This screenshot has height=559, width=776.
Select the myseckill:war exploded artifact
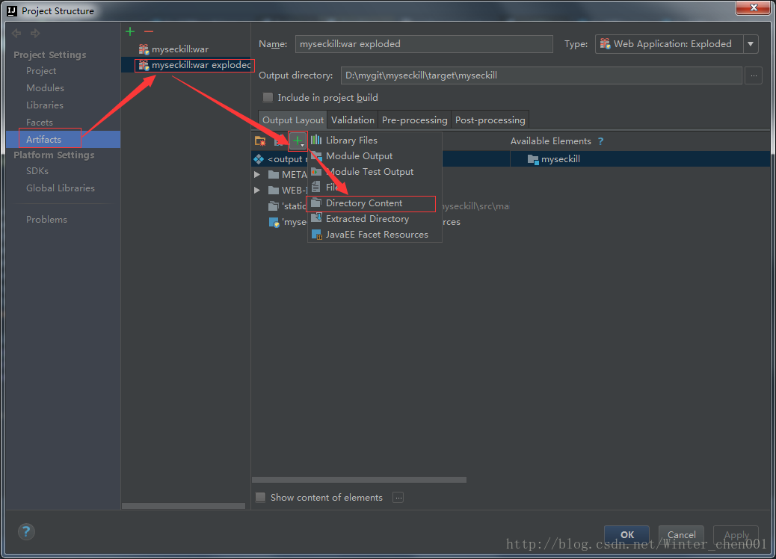(x=194, y=65)
